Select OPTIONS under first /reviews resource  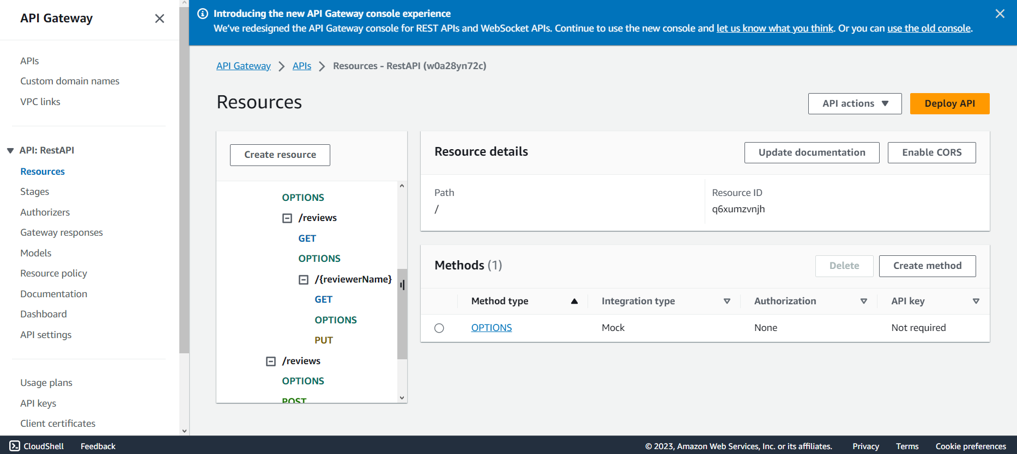319,259
